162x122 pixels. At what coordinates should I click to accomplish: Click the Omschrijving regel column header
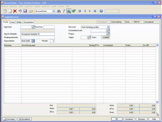[x=47, y=45]
